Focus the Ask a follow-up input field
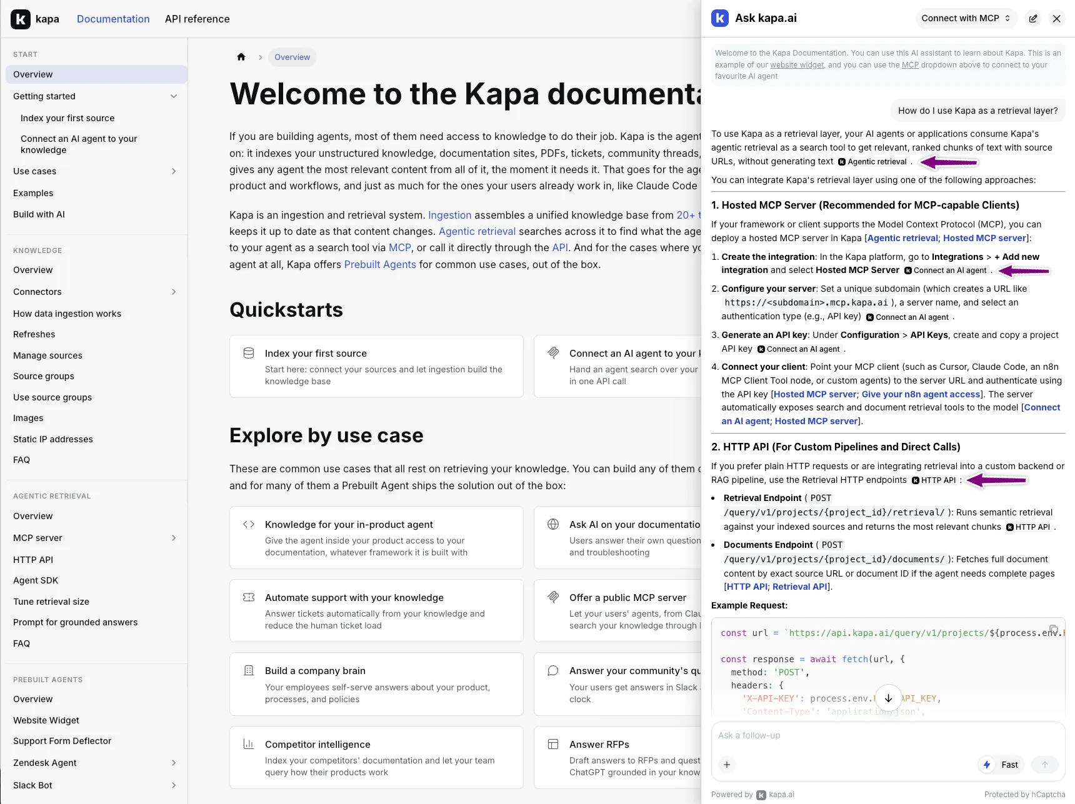The height and width of the screenshot is (804, 1075). coord(887,736)
